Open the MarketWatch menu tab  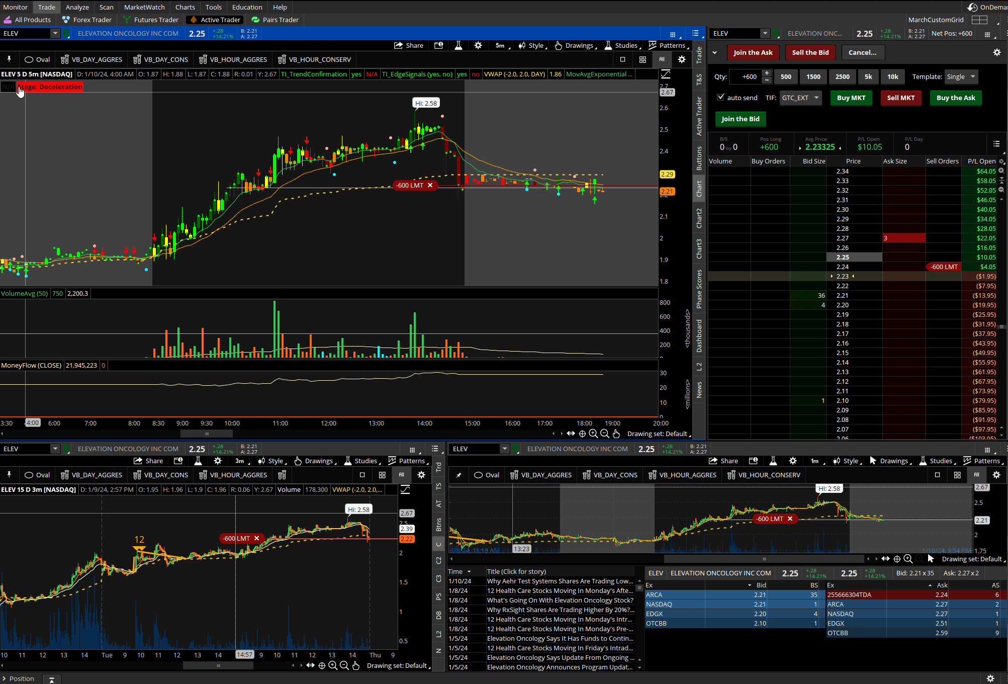(144, 7)
